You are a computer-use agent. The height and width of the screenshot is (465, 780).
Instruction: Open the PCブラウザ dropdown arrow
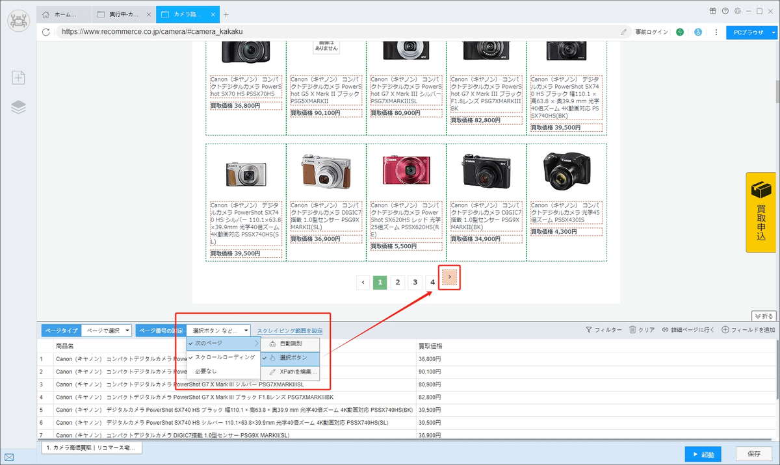(773, 32)
